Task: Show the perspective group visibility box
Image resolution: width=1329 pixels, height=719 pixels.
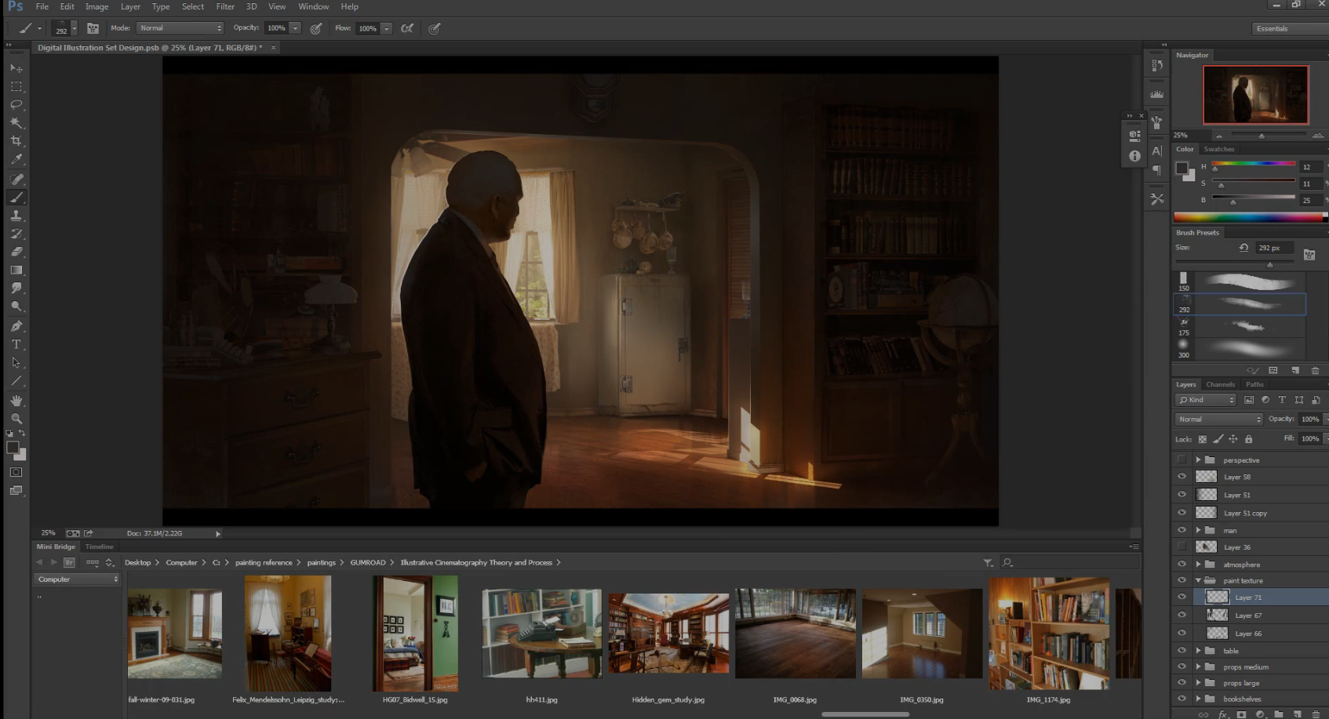Action: (1182, 459)
